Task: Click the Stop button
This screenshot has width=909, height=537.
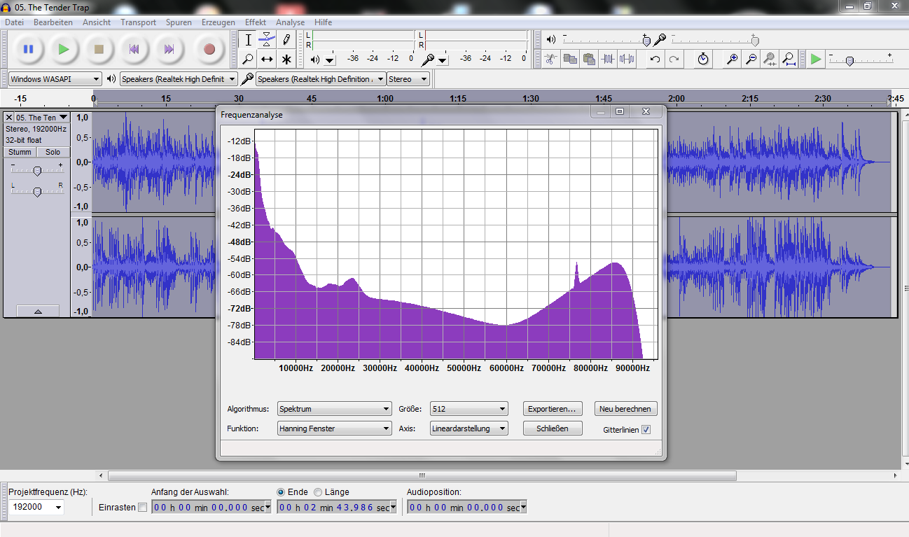Action: coord(99,49)
